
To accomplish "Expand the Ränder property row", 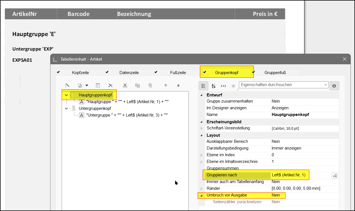I will pos(201,189).
